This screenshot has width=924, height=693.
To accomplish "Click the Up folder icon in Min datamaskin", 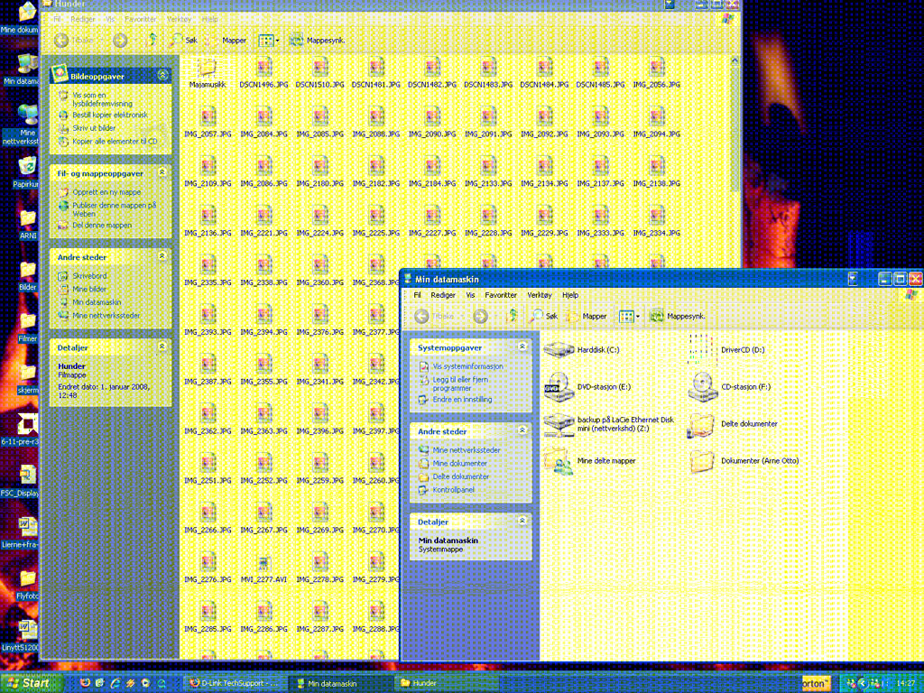I will click(513, 317).
